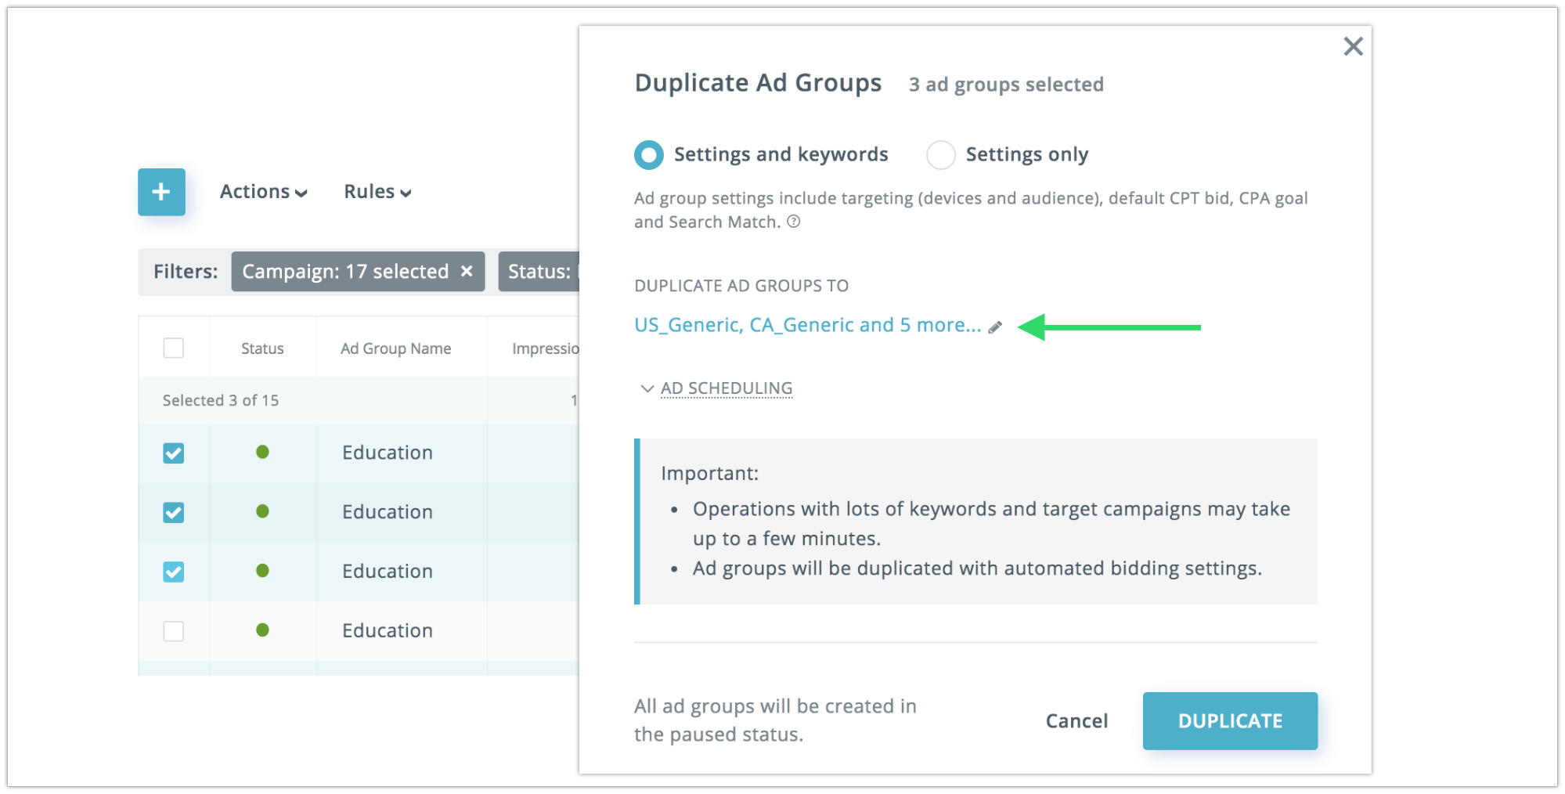
Task: Click the green status dot in first Education row
Action: [262, 452]
